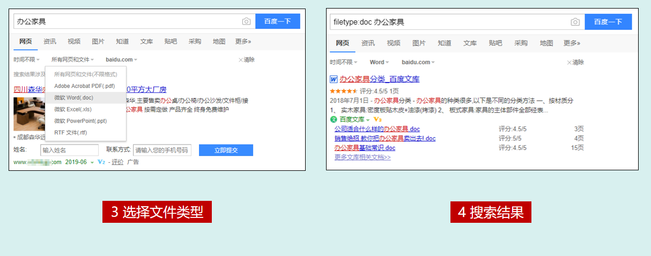Click the 立即提交 submit button
This screenshot has height=256, width=651.
click(x=226, y=150)
